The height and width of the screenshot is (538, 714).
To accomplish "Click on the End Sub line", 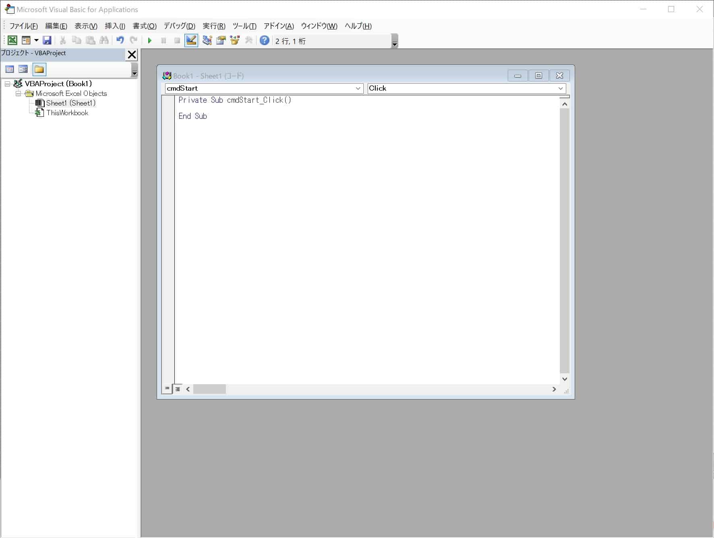I will 192,116.
